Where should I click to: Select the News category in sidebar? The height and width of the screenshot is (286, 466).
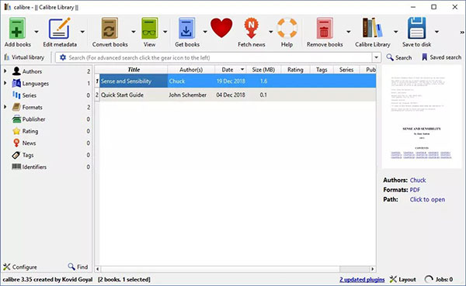(29, 143)
